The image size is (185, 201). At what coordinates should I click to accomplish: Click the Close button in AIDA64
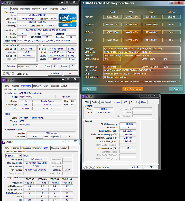[x=176, y=89]
